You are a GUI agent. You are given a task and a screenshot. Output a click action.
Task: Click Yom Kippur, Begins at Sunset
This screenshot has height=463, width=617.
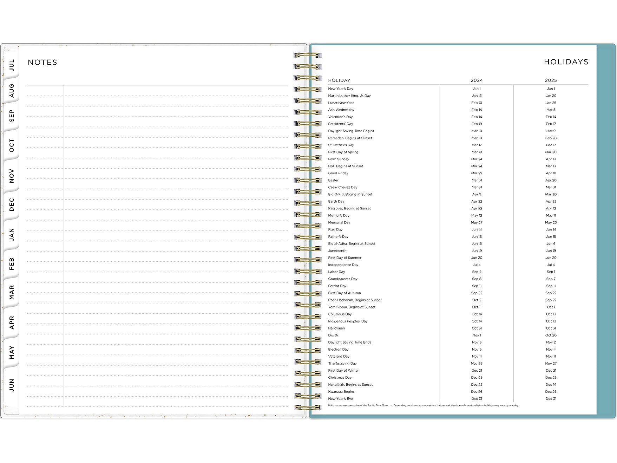352,307
